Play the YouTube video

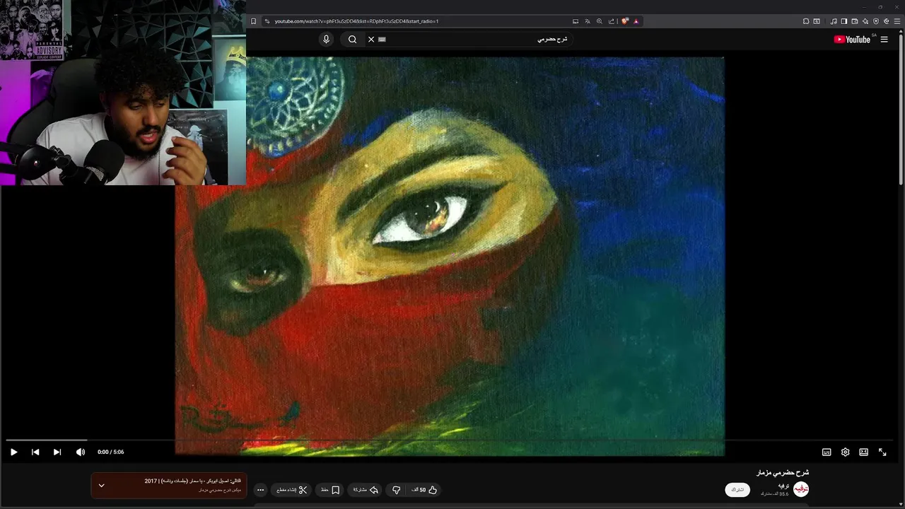[13, 452]
